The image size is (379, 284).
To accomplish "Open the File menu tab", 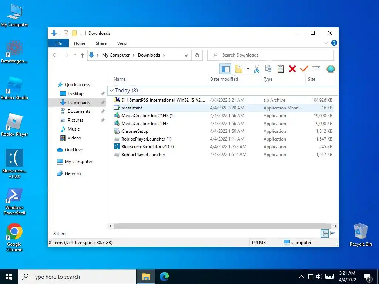I will 58,43.
